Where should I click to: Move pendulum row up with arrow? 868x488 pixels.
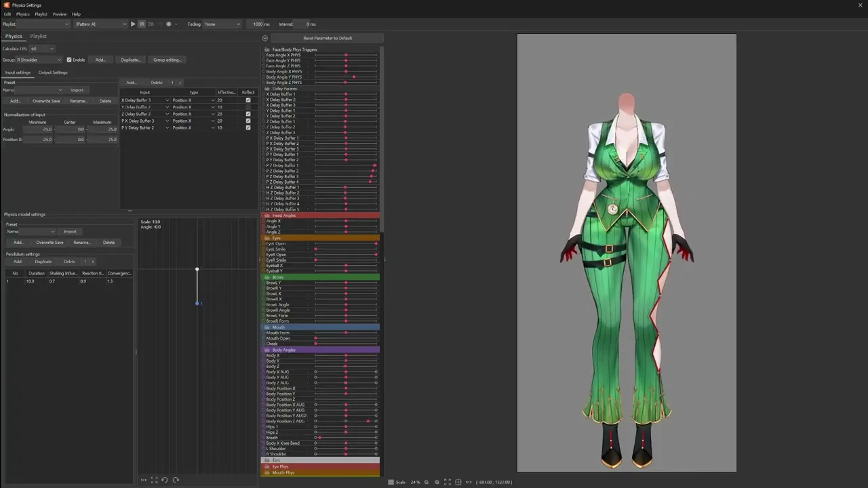85,262
